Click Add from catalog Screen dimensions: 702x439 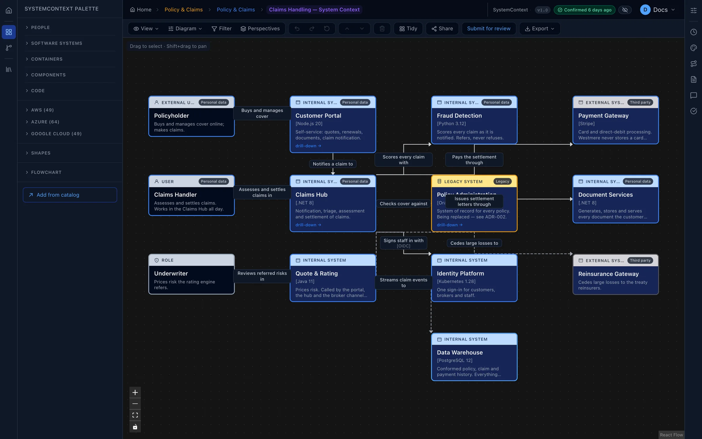coord(70,195)
